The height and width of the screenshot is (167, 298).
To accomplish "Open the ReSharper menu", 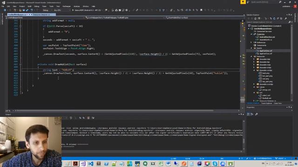I will point(67,6).
